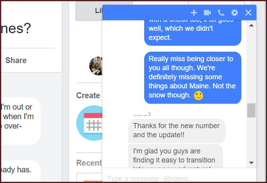Screen dimensions: 267x183
Task: Click the chat scrollbar up arrow
Action: (251, 26)
